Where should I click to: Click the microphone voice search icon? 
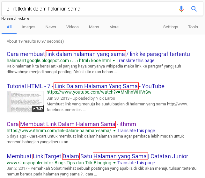point(181,9)
